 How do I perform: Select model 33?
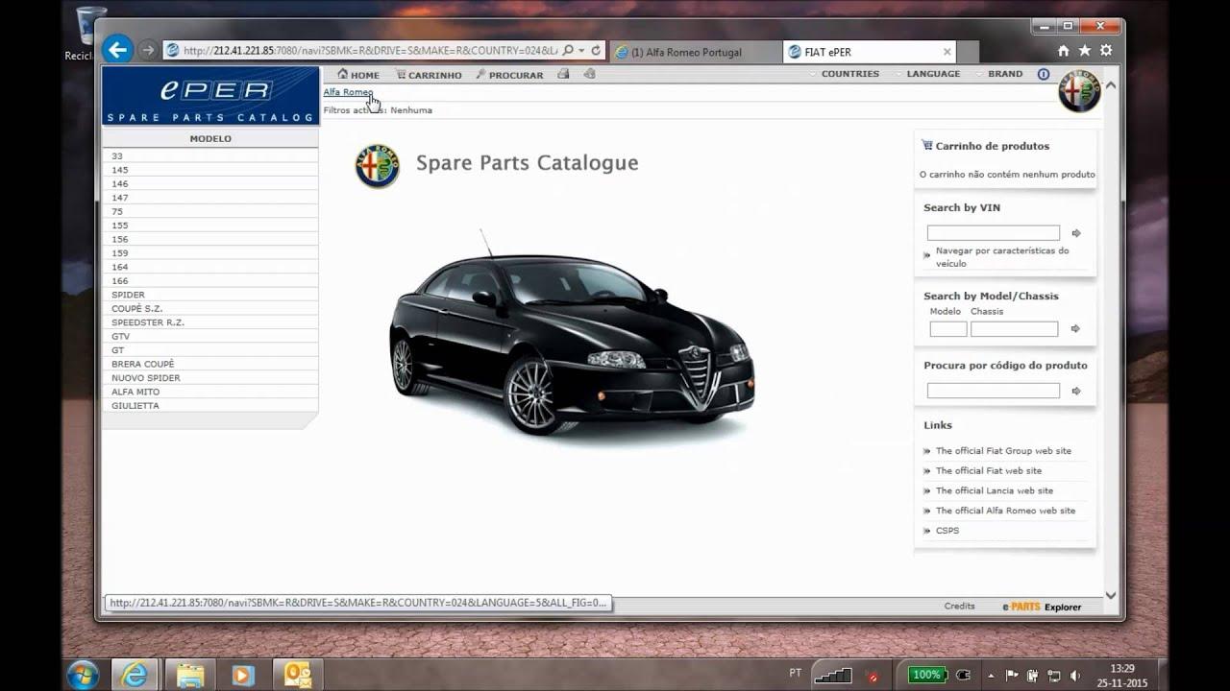click(x=210, y=155)
